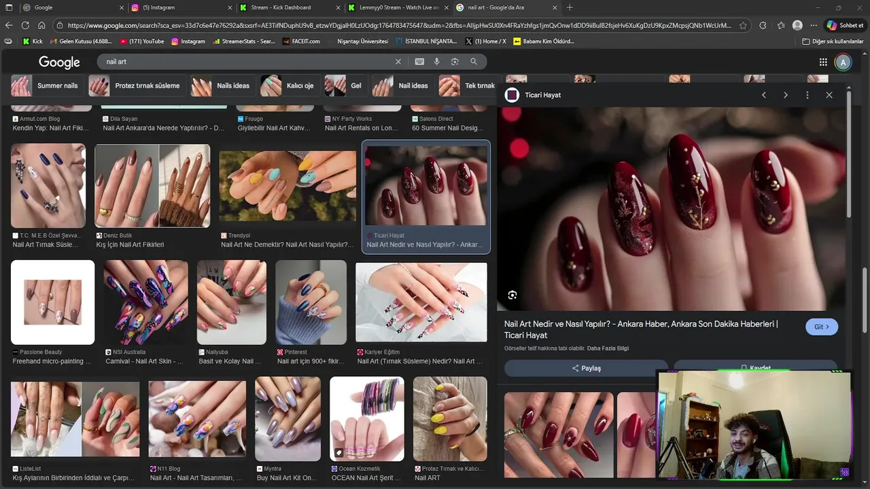This screenshot has height=489, width=870.
Task: Open the StreamerStats bookmark
Action: point(243,41)
